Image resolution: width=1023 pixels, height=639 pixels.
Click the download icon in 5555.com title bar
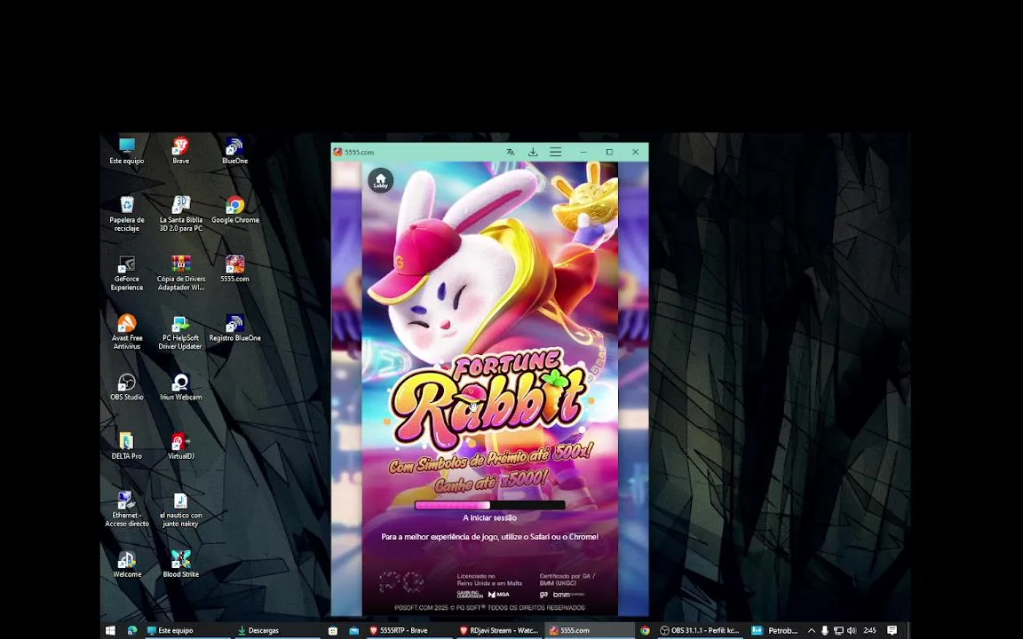pyautogui.click(x=533, y=152)
